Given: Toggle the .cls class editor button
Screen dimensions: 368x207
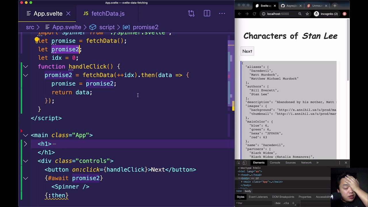Looking at the screenshot, I should (286, 203).
